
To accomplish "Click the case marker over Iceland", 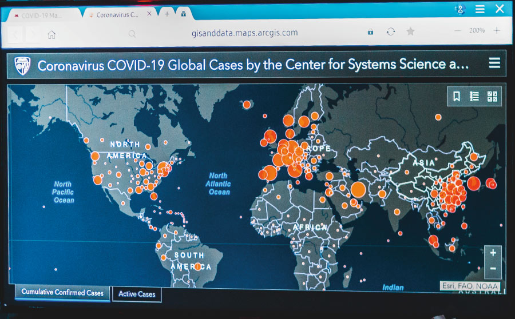I will pyautogui.click(x=247, y=105).
